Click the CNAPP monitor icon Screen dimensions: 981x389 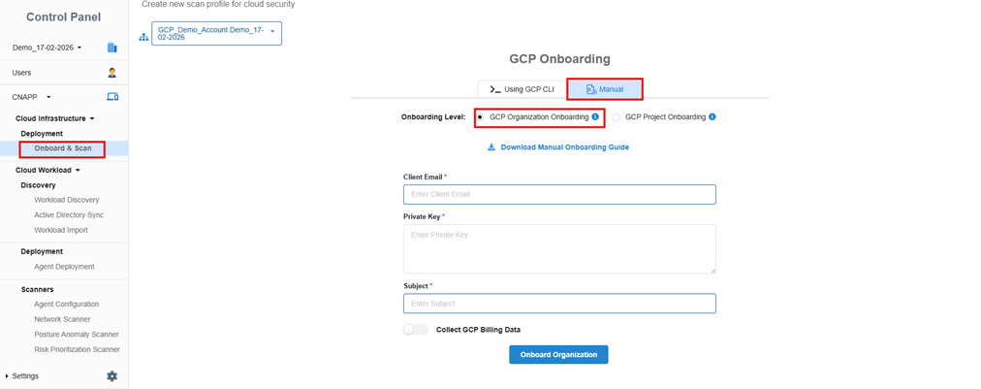click(x=112, y=97)
